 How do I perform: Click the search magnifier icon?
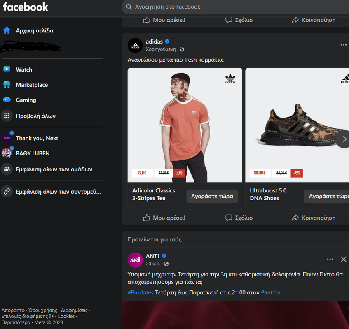pos(129,7)
